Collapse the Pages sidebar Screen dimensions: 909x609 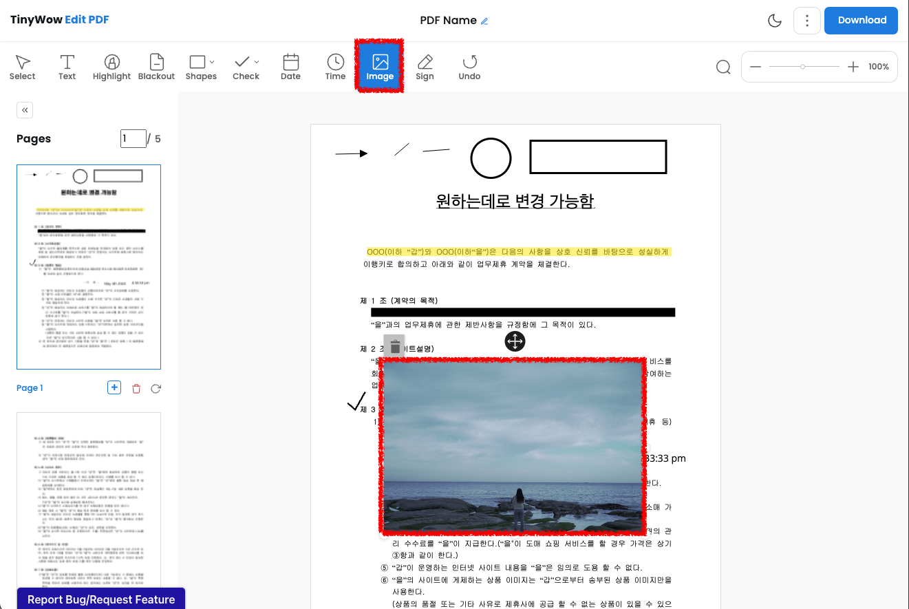point(24,109)
